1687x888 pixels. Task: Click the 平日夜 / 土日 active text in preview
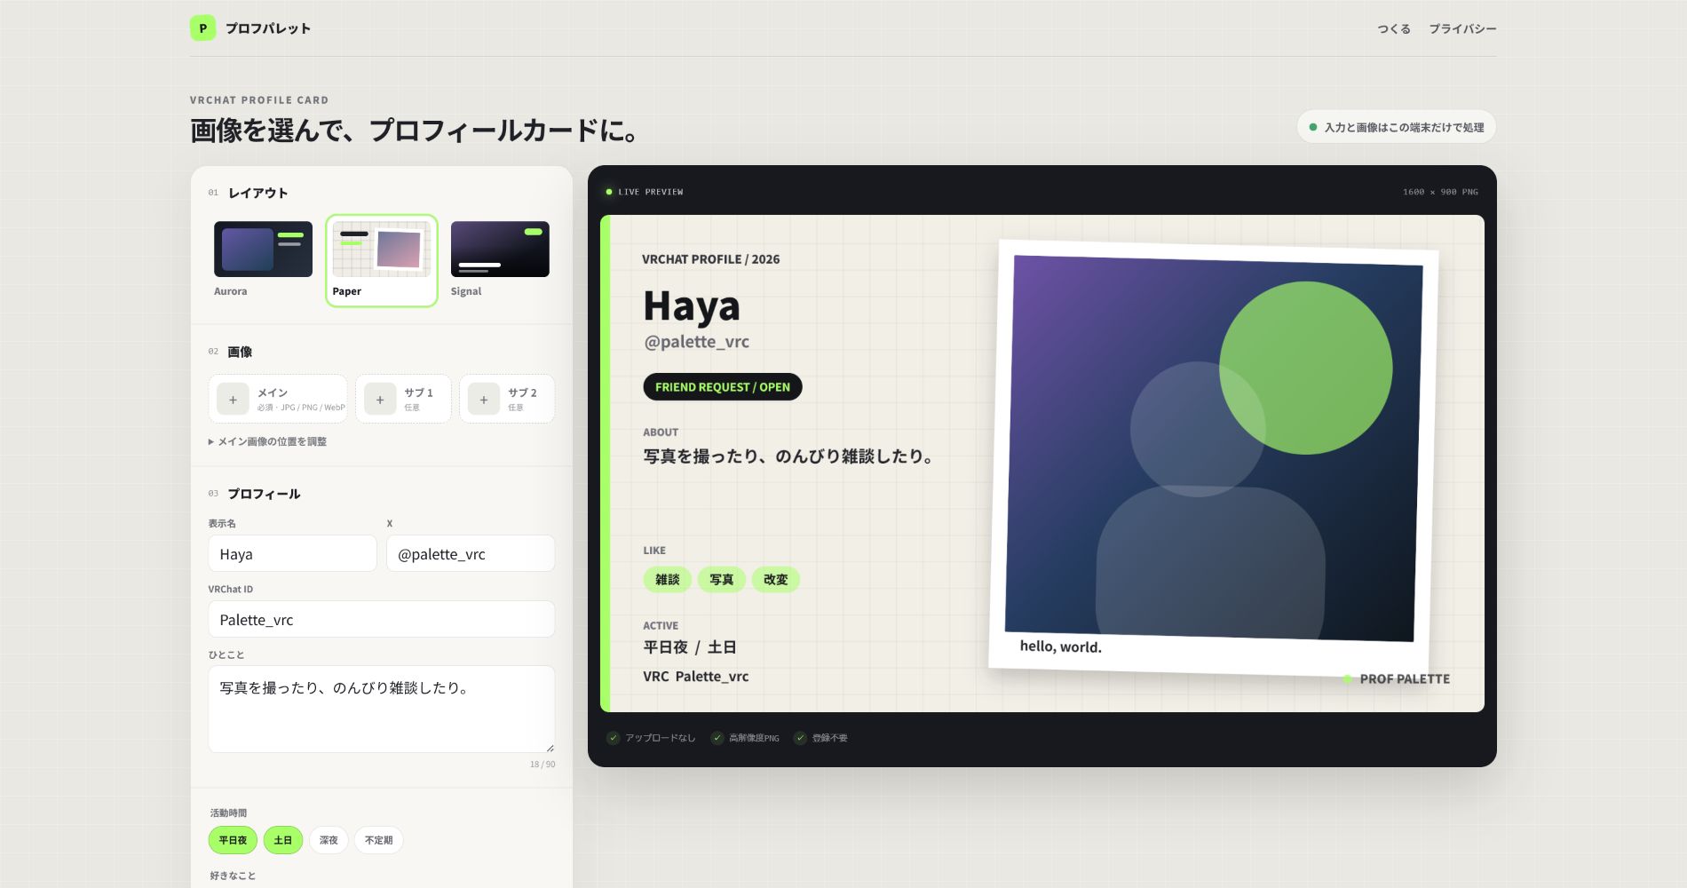[690, 647]
